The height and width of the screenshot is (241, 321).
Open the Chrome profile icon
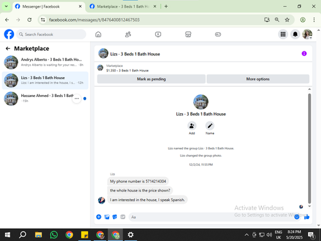click(302, 20)
